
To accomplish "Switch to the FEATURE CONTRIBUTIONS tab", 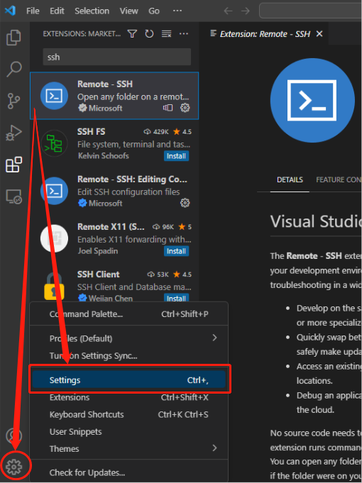I will pyautogui.click(x=339, y=179).
